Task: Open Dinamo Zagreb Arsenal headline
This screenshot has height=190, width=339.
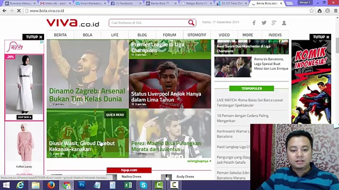Action: click(87, 95)
